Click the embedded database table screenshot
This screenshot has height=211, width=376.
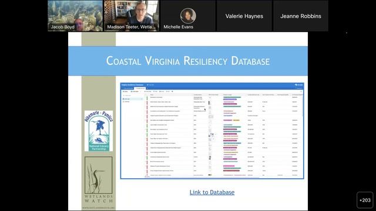pos(212,131)
